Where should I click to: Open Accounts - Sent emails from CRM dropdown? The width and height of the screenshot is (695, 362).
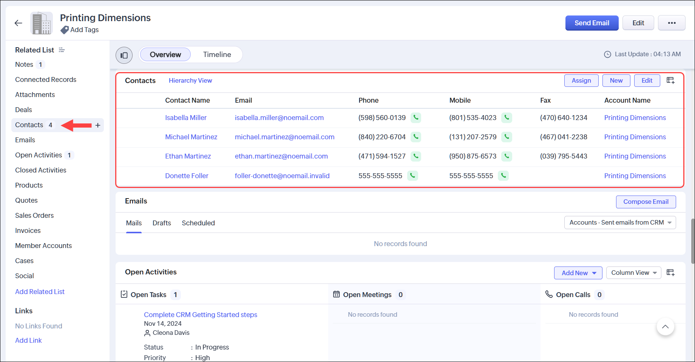pos(620,223)
